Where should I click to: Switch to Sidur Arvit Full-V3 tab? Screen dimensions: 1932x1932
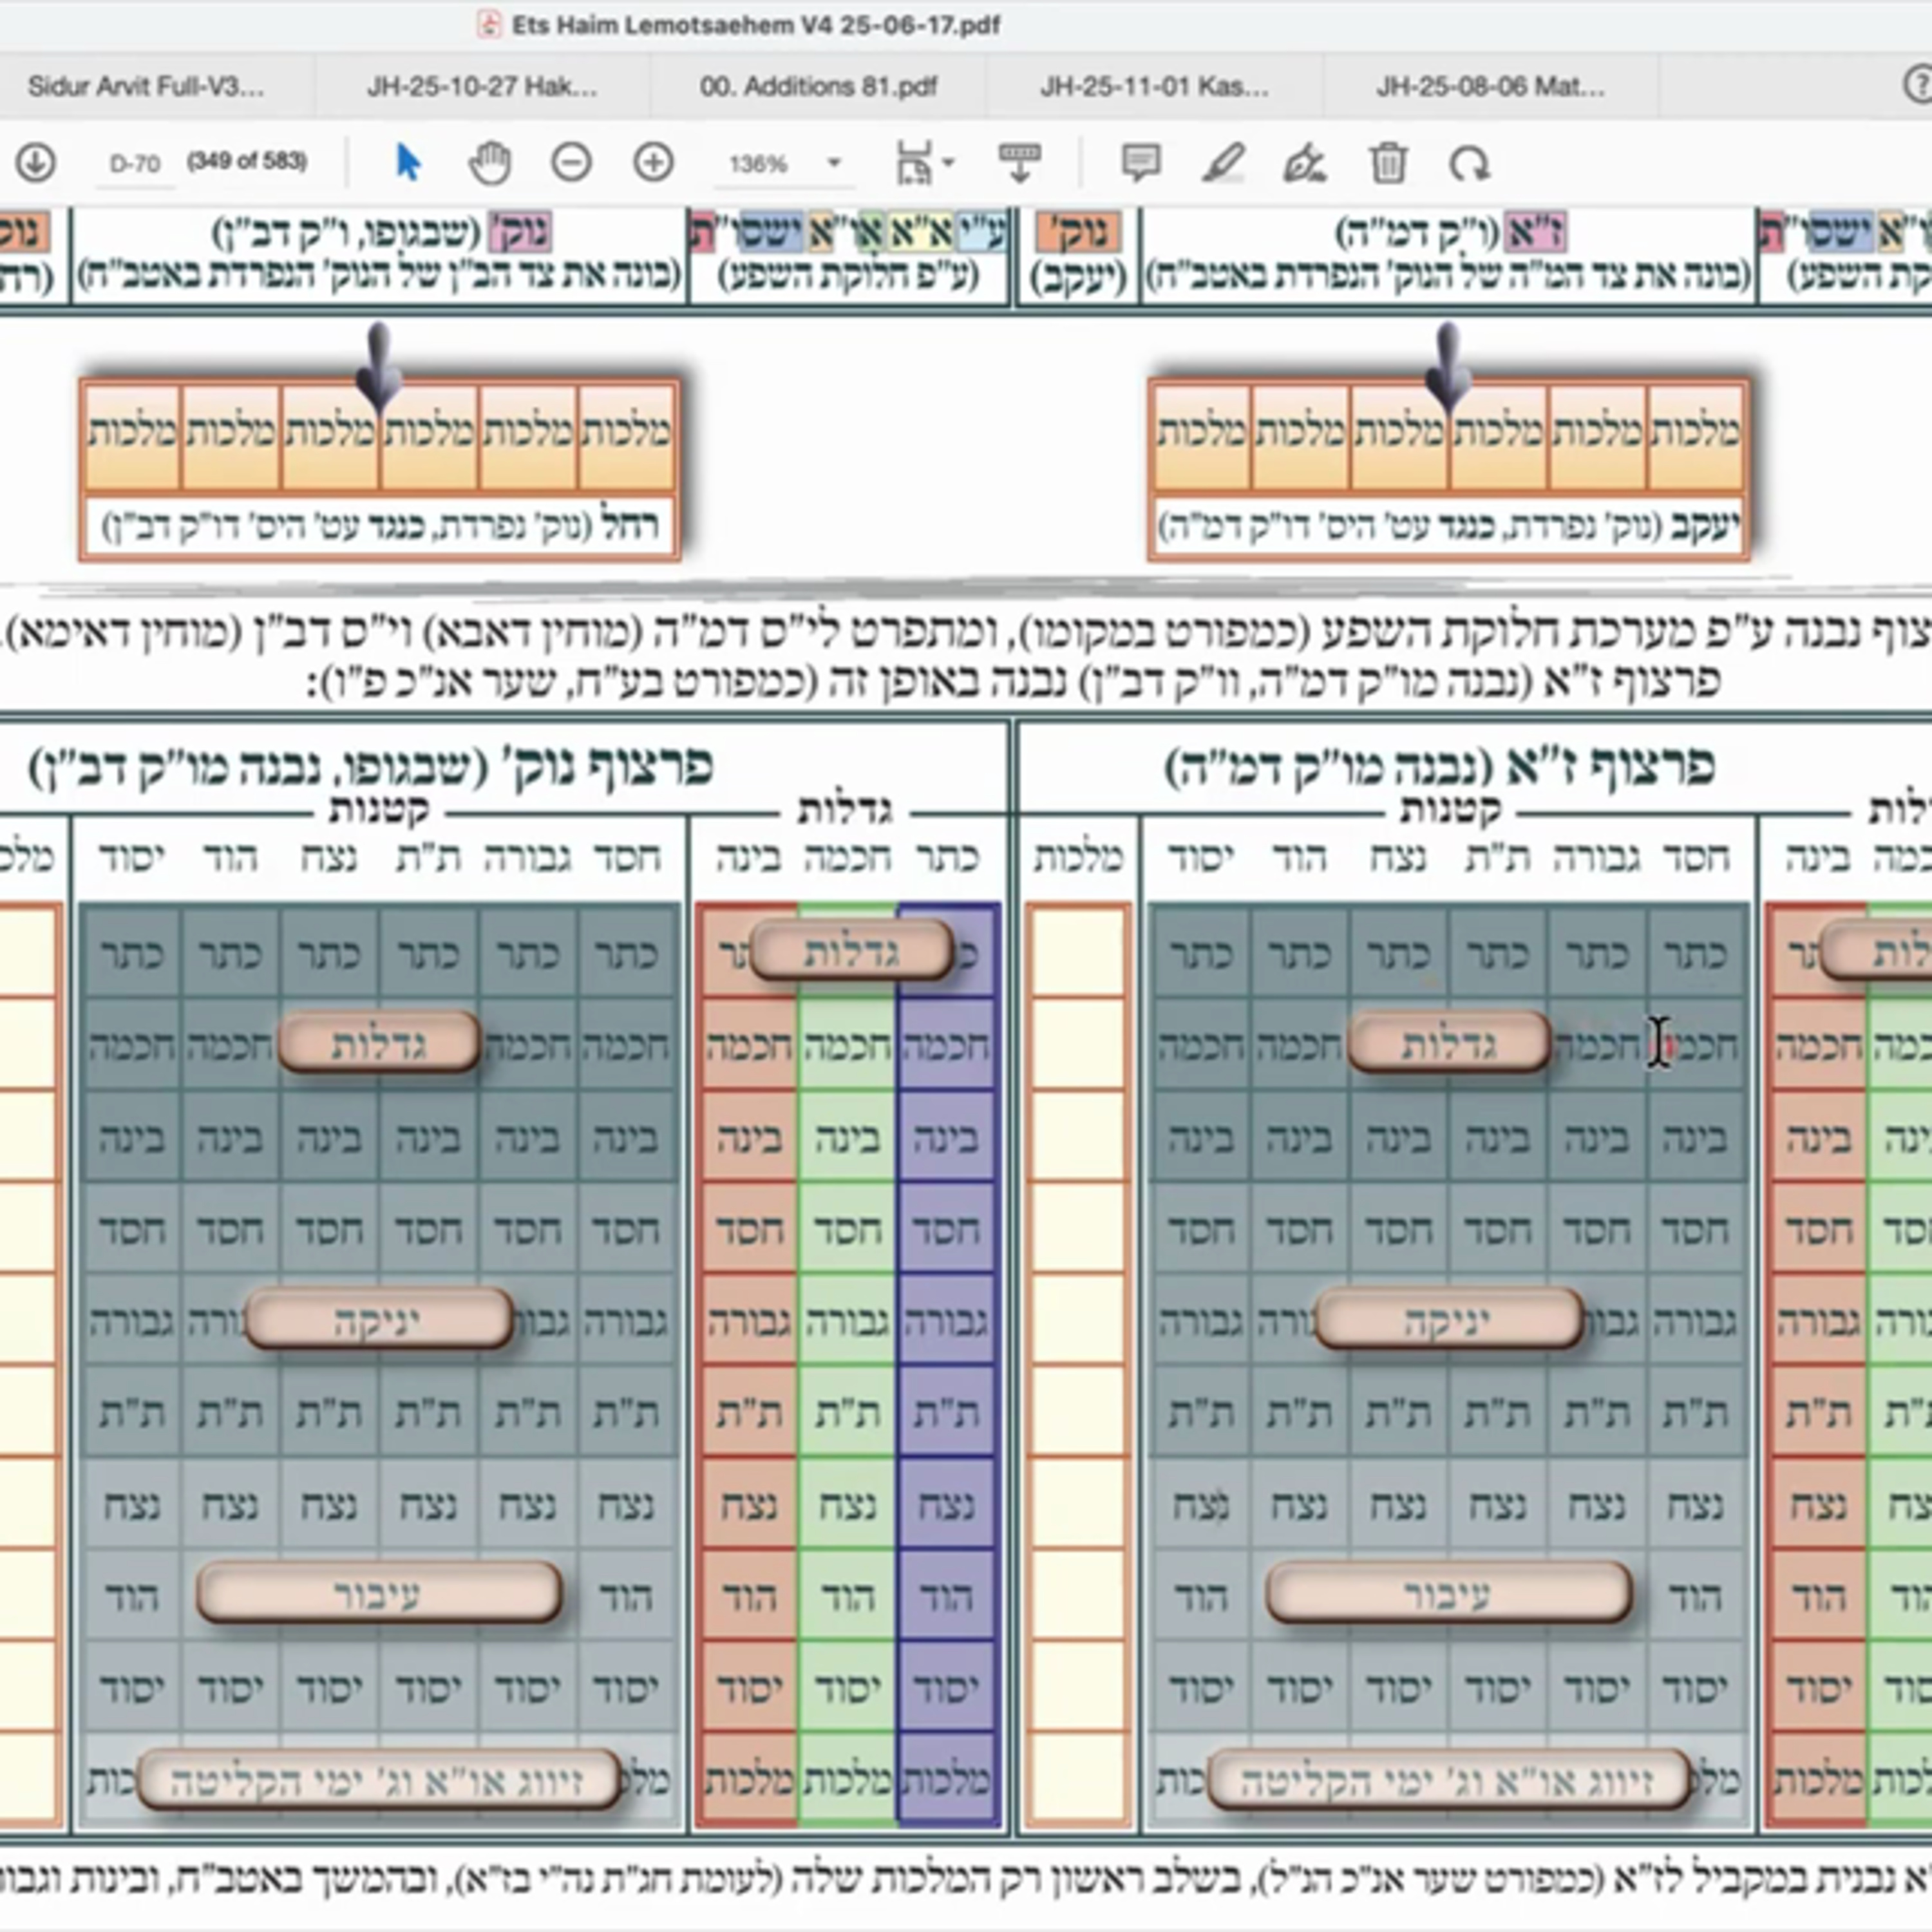click(146, 87)
